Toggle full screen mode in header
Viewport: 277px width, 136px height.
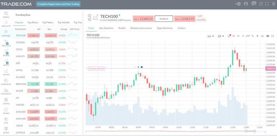pyautogui.click(x=267, y=4)
